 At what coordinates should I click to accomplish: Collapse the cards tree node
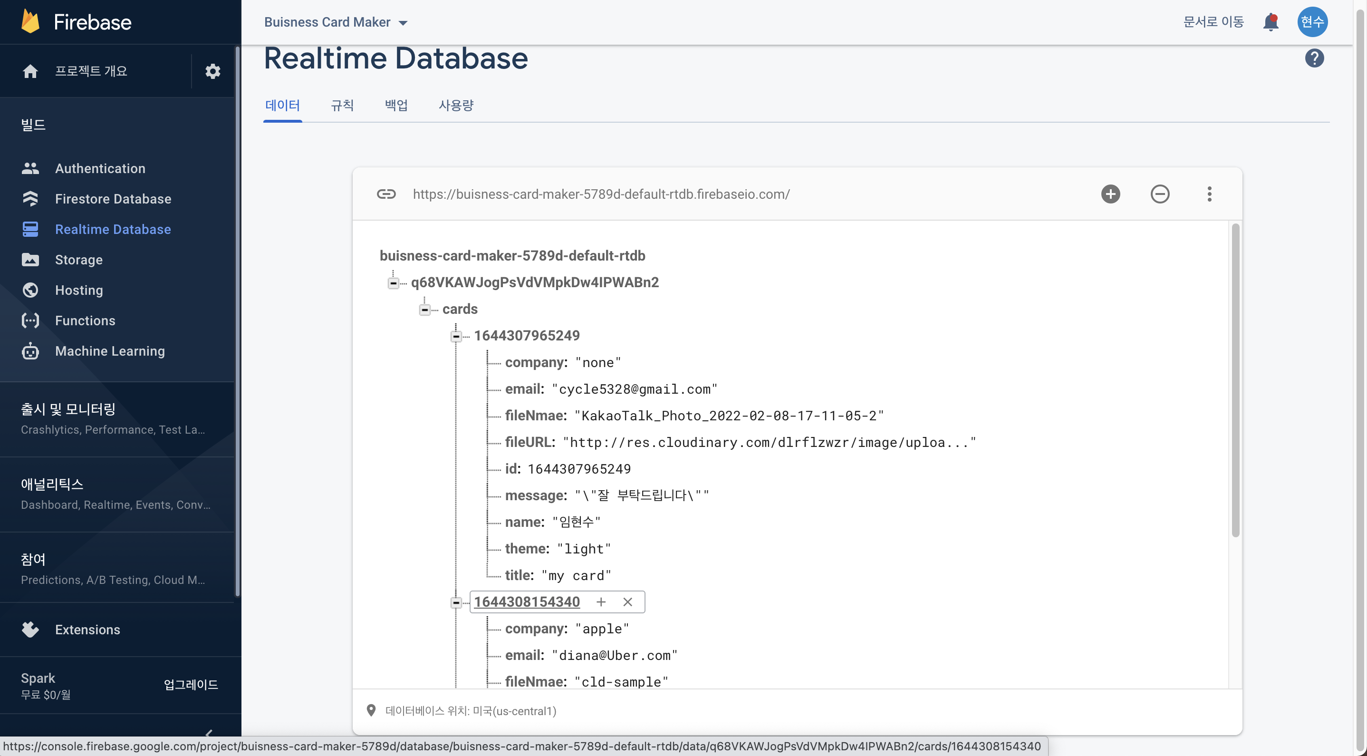(424, 310)
